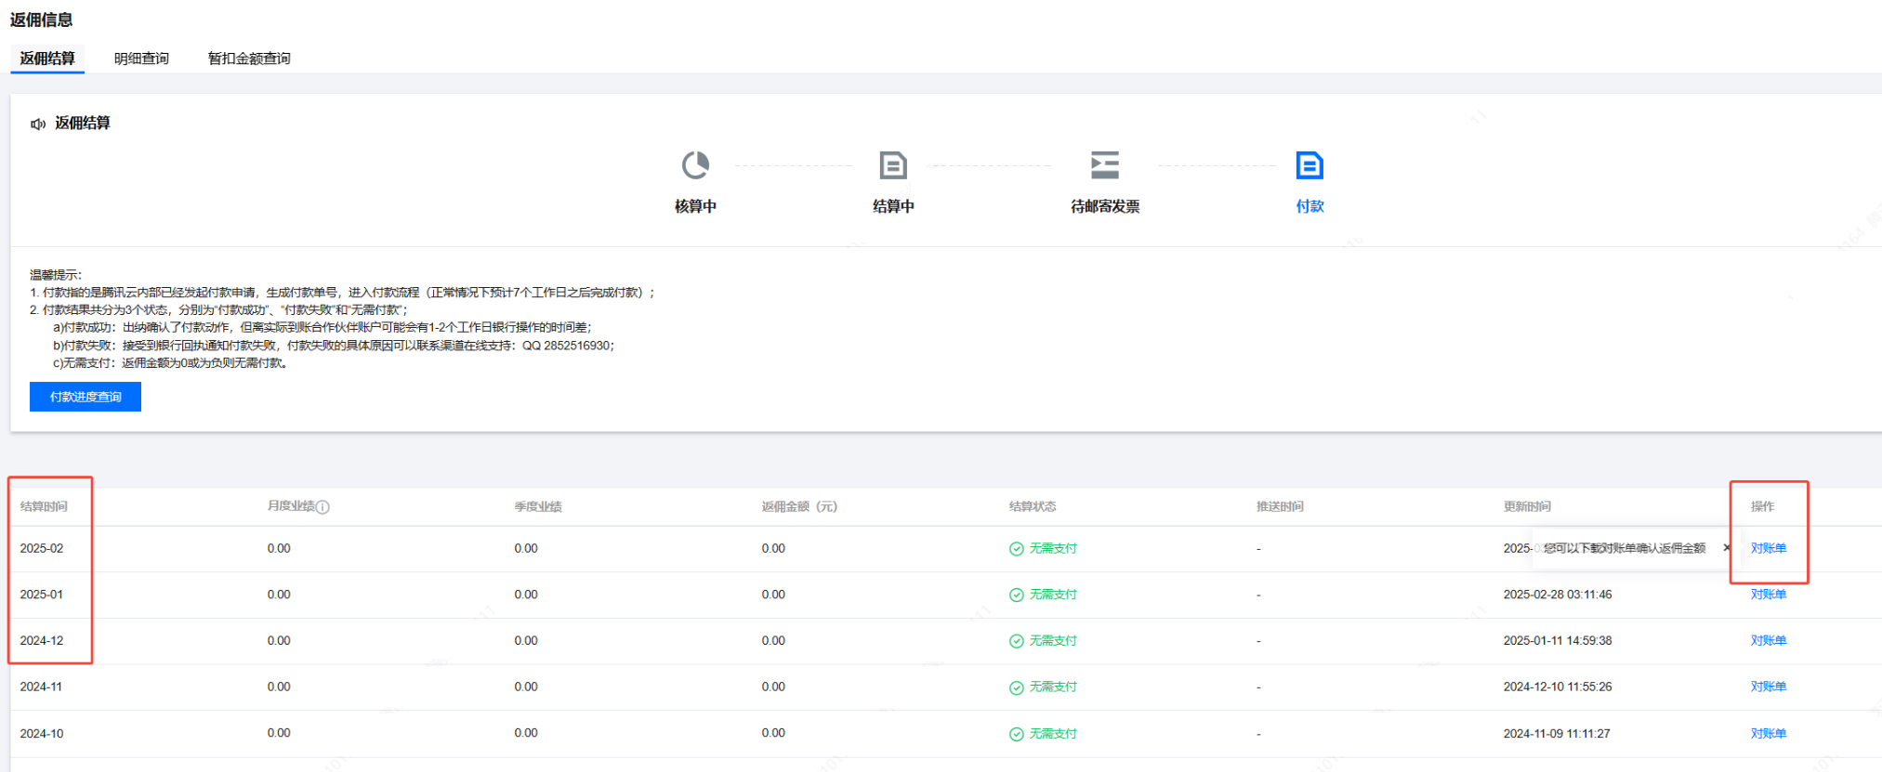The height and width of the screenshot is (772, 1882).
Task: Click the 结算时间 column header
Action: pos(44,506)
